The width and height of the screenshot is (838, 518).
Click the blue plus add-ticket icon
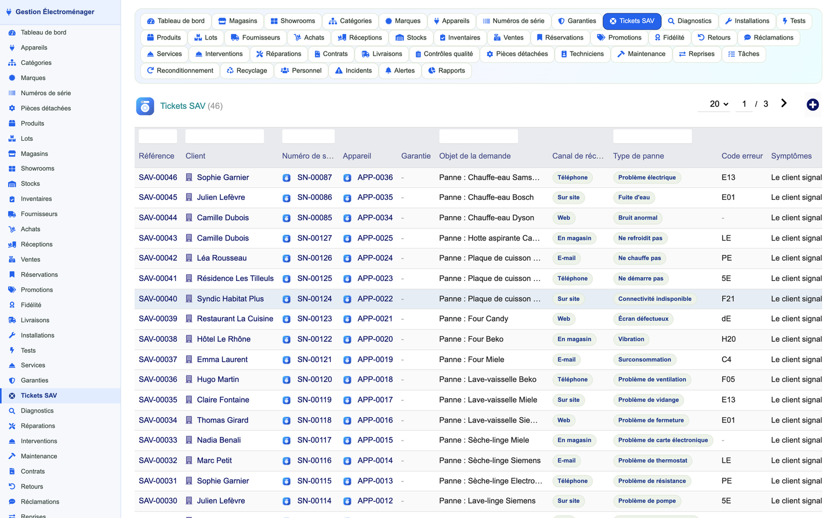point(812,104)
